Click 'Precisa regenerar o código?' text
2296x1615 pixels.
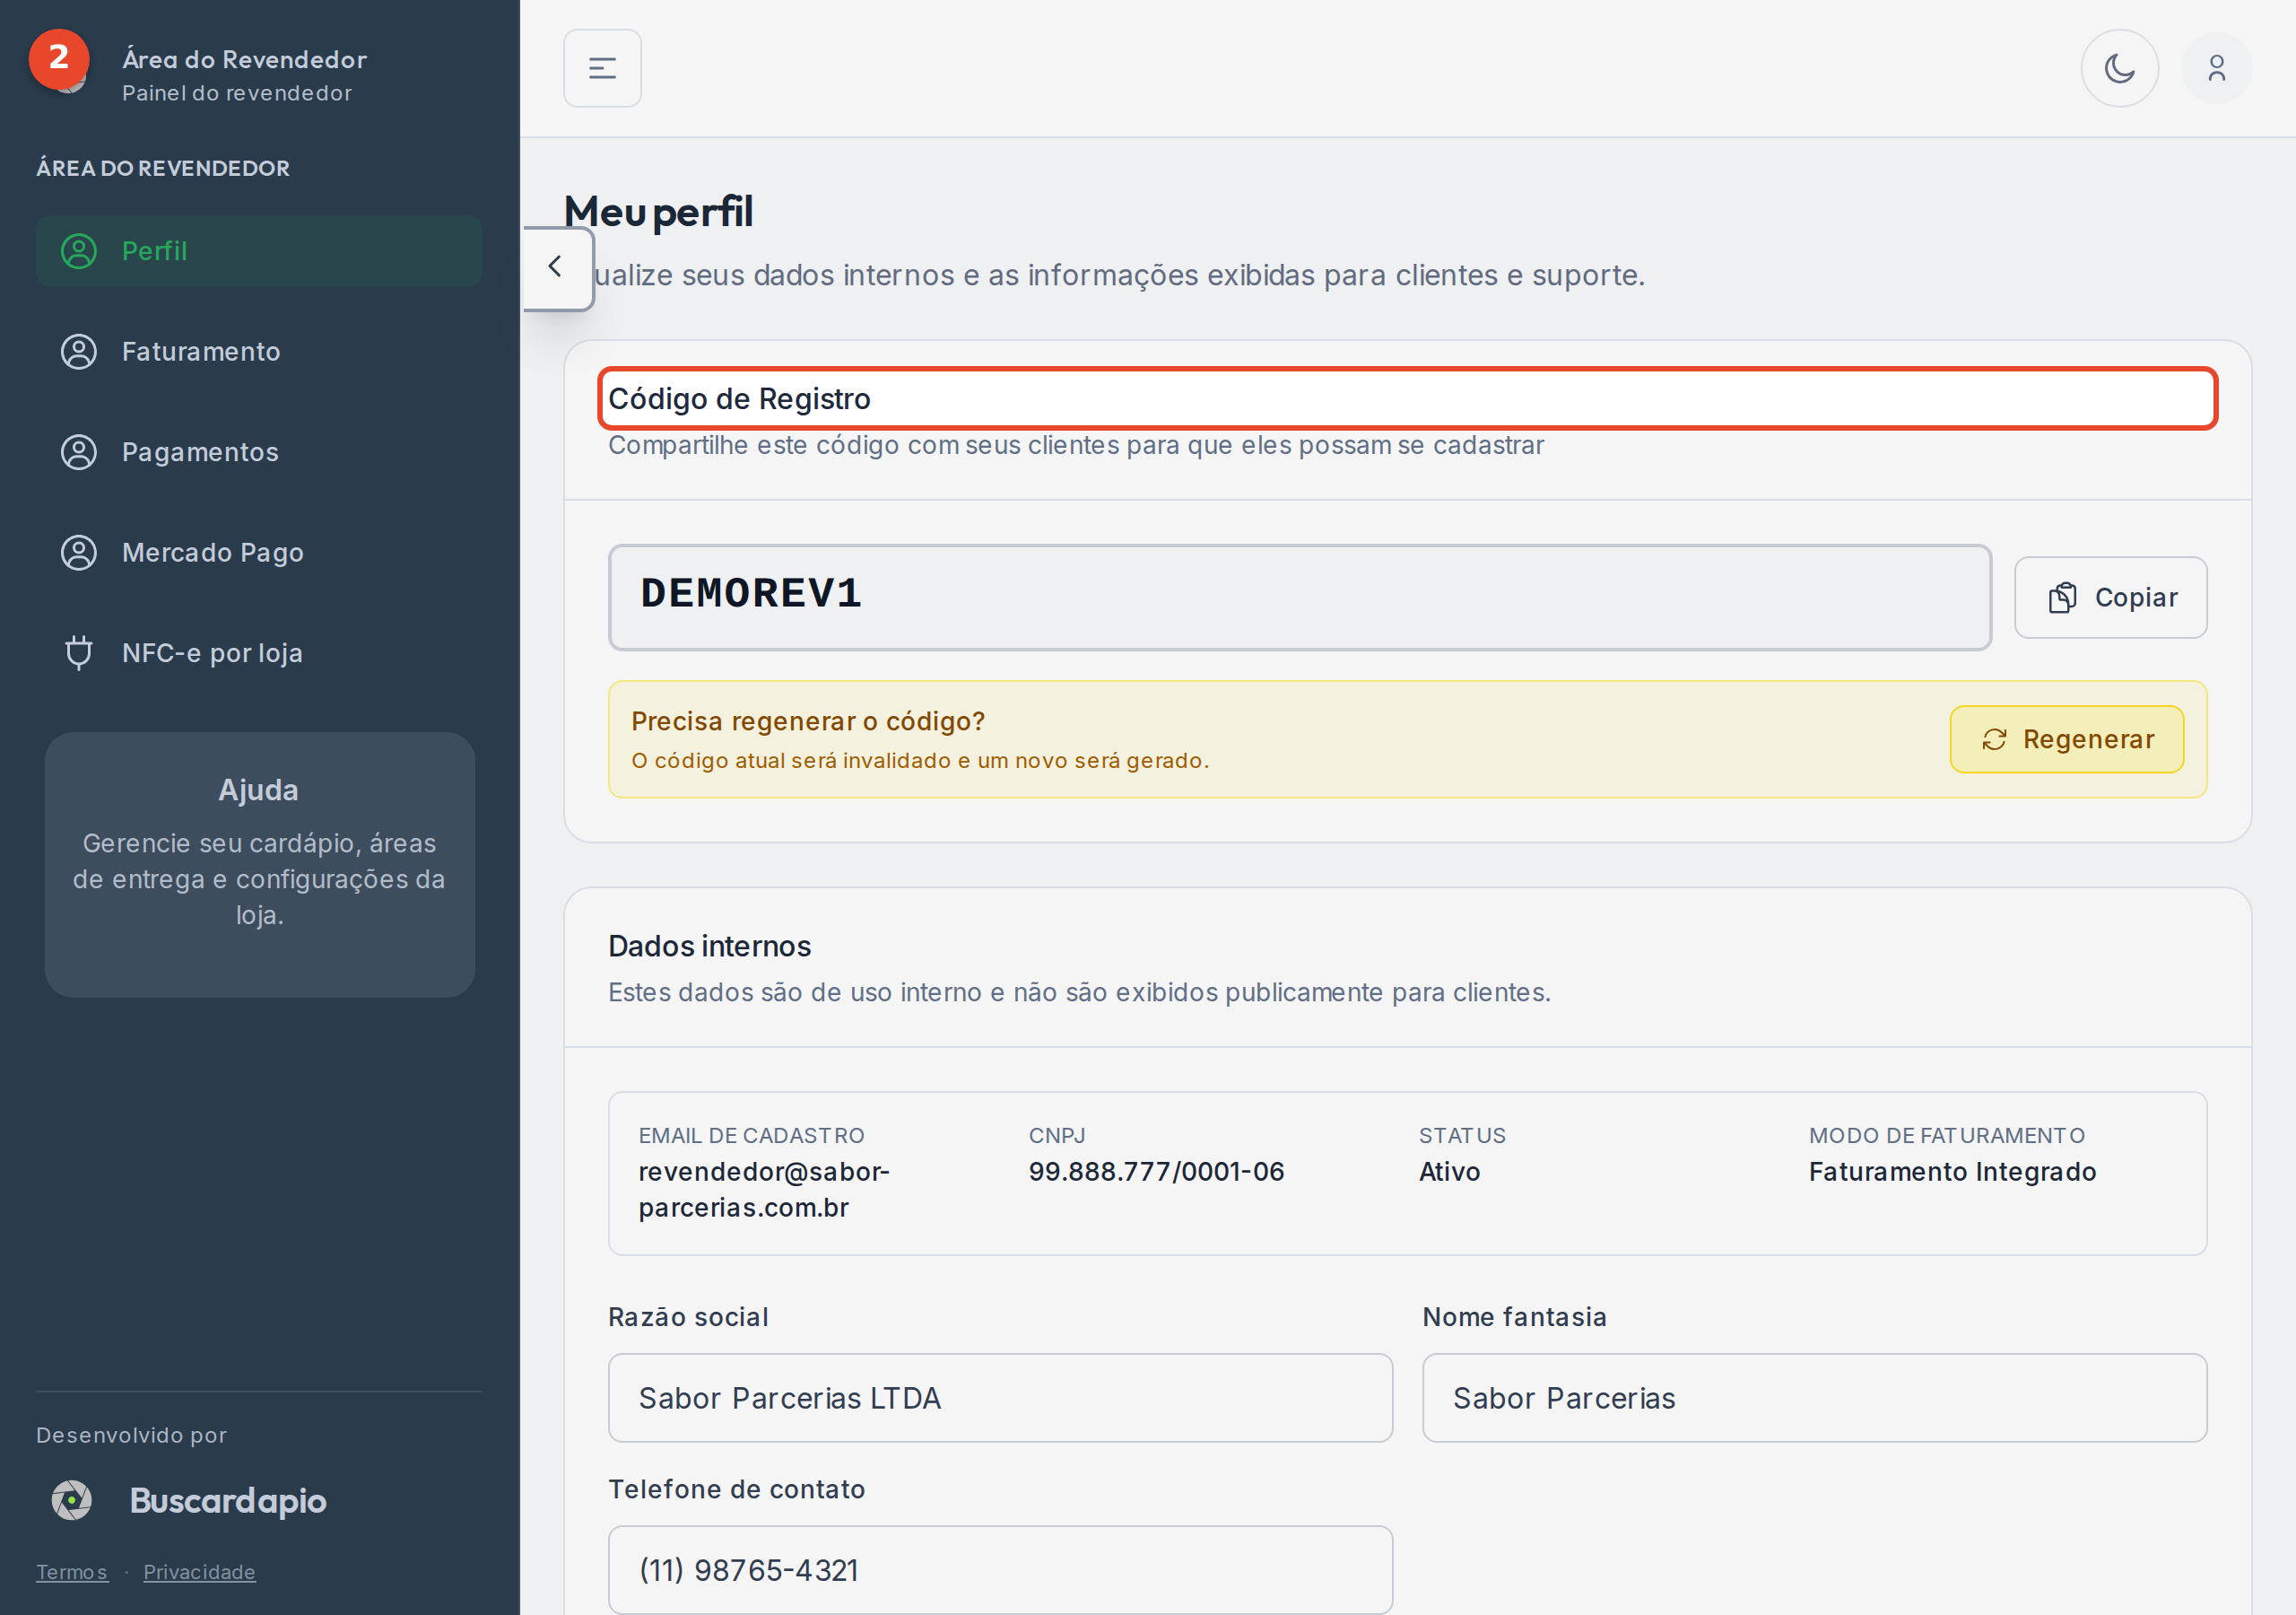click(808, 720)
